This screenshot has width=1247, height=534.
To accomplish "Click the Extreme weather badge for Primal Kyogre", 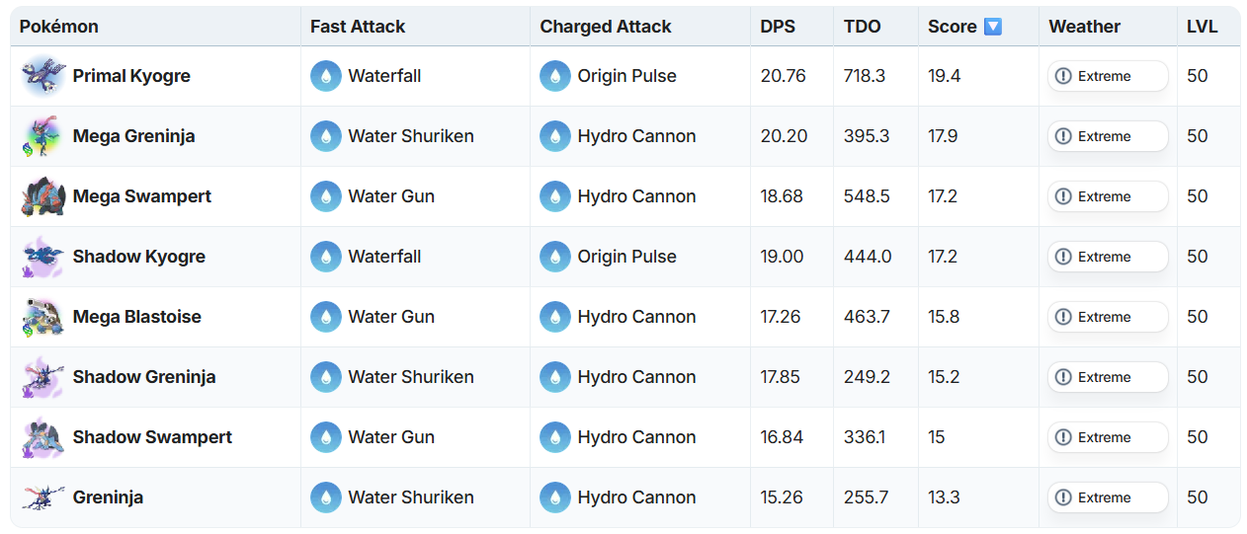I will pyautogui.click(x=1108, y=76).
